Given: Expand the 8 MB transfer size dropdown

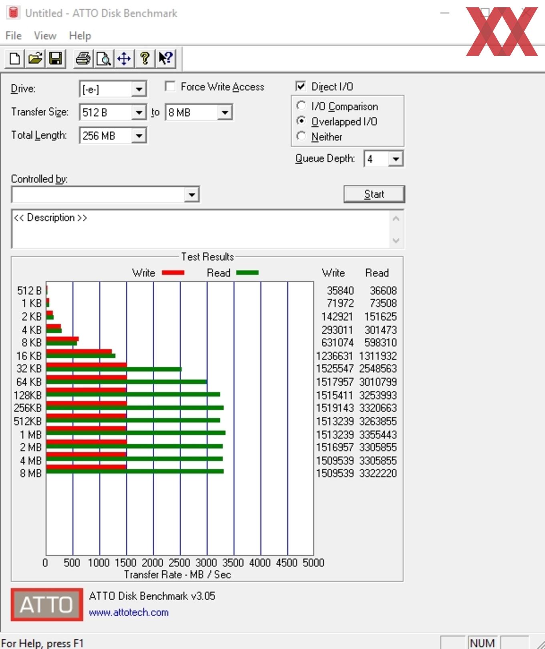Looking at the screenshot, I should point(225,112).
